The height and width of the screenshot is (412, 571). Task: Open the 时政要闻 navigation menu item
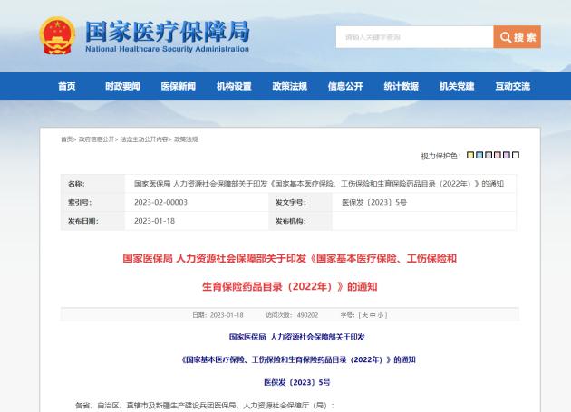tap(122, 86)
